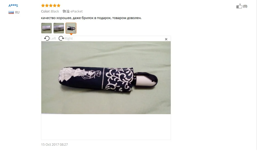
Task: Select the highlighted umbrella thumbnail
Action: pyautogui.click(x=71, y=28)
